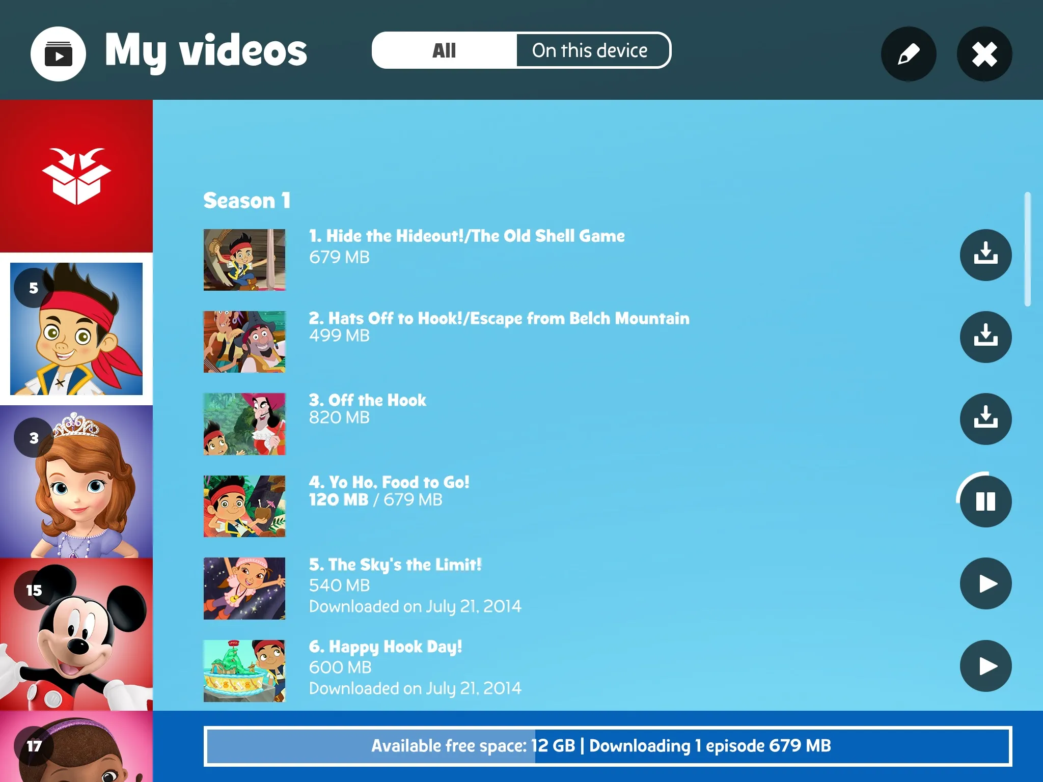Click thumbnail of Hide the Hideout episode
The height and width of the screenshot is (782, 1043).
click(x=244, y=260)
